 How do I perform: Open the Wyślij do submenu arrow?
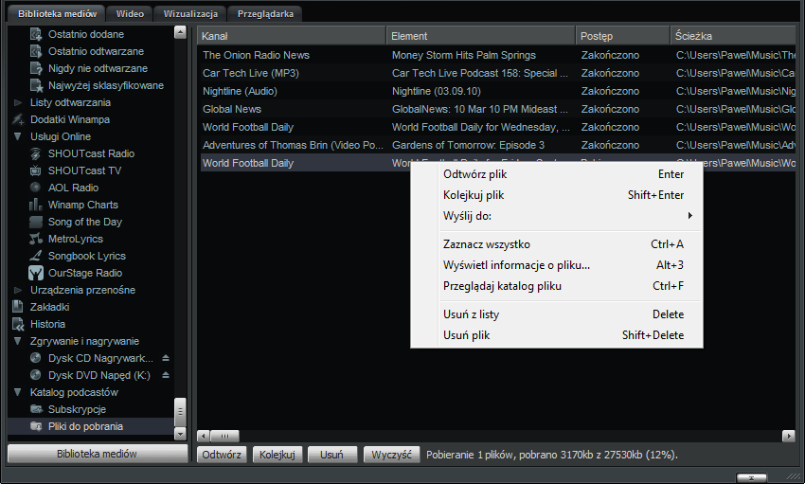pyautogui.click(x=690, y=216)
